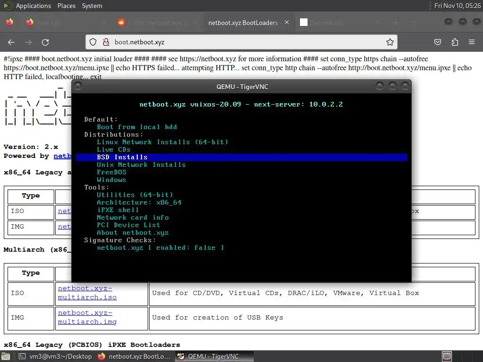Select Live CDs menu entry
Screen dimensions: 483x362
coord(114,149)
